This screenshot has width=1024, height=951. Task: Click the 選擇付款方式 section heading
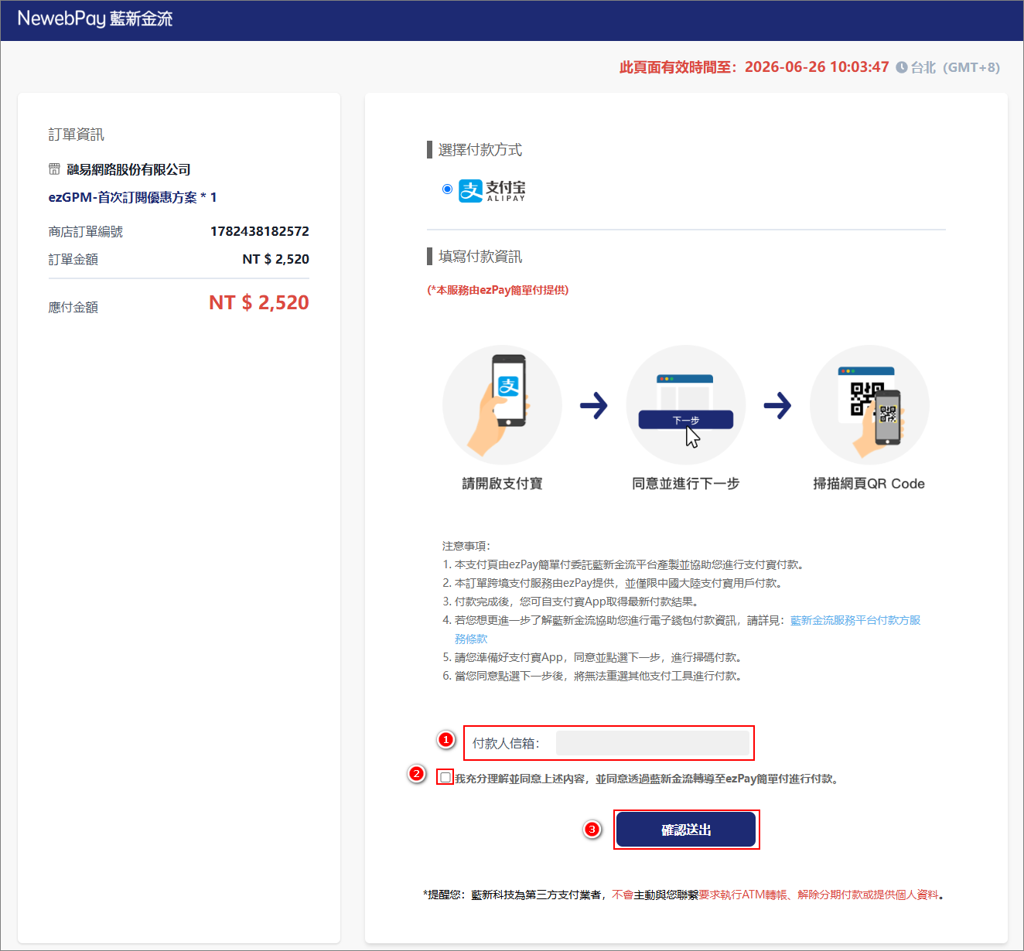click(480, 150)
